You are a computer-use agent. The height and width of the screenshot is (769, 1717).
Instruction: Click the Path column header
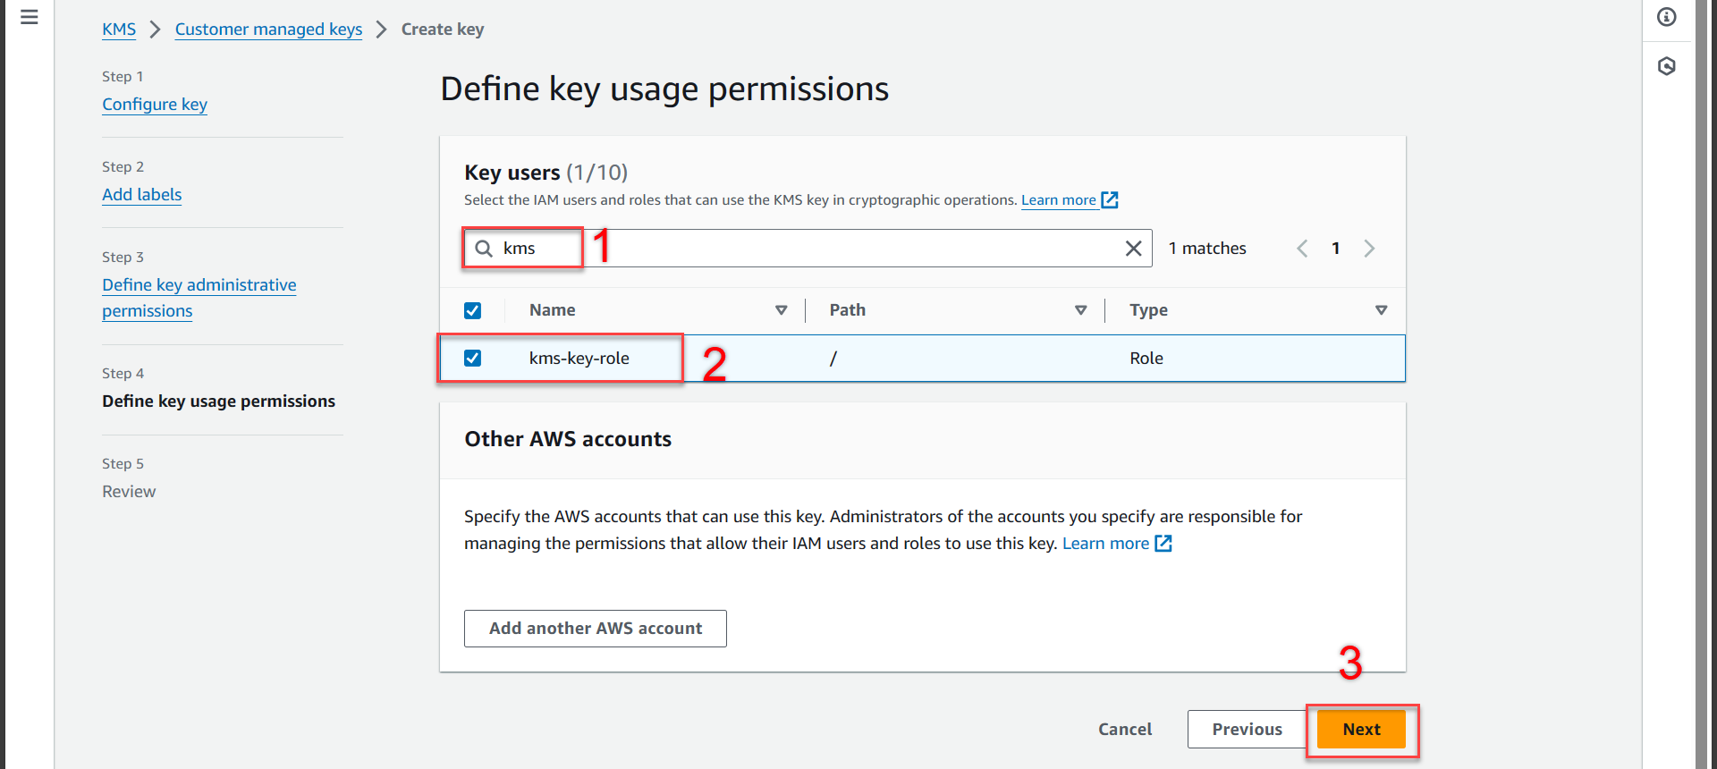[x=848, y=310]
